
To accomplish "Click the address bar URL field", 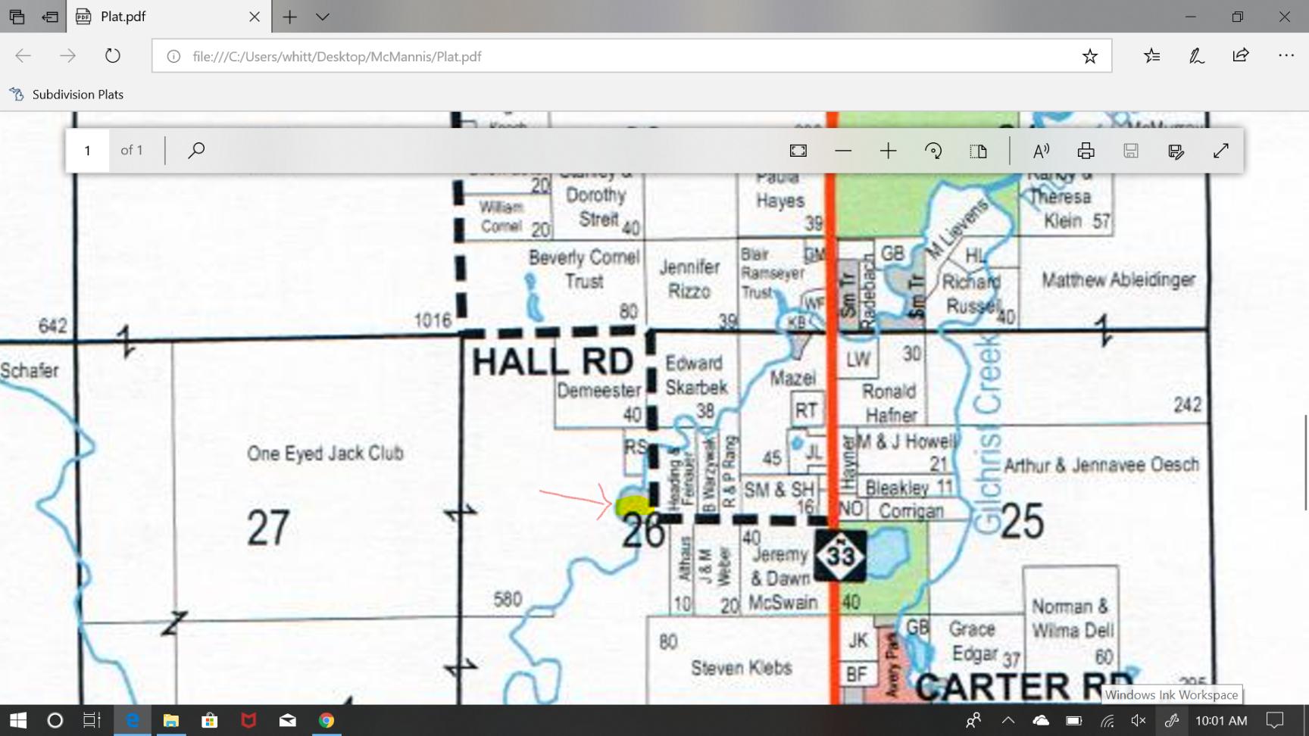I will (631, 56).
